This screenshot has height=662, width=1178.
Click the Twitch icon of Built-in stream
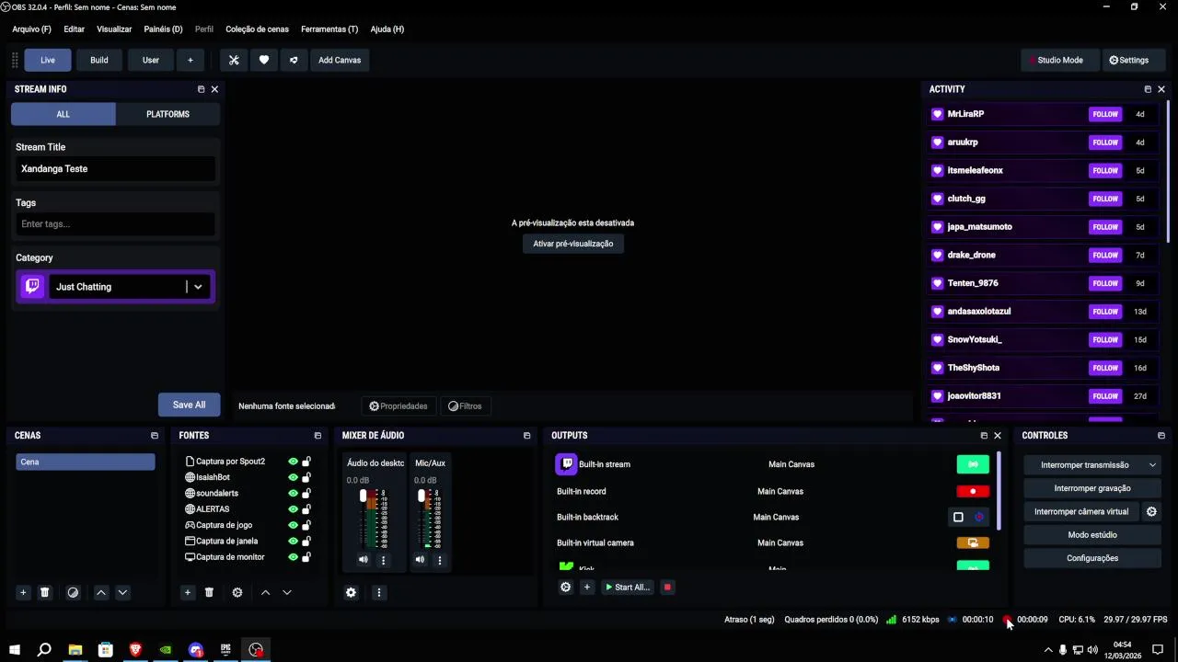(566, 464)
